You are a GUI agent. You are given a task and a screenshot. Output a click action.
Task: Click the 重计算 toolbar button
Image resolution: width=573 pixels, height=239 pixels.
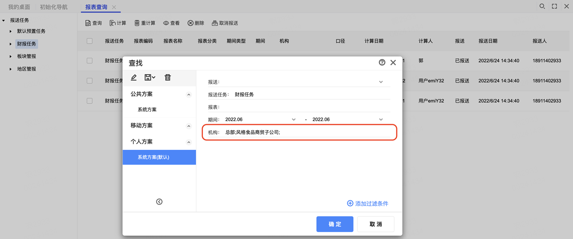[x=145, y=23]
